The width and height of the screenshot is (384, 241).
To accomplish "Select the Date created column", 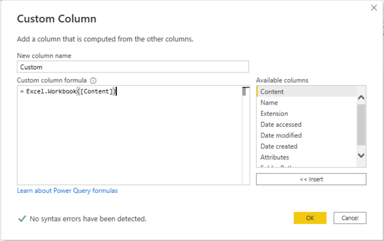I will click(279, 146).
